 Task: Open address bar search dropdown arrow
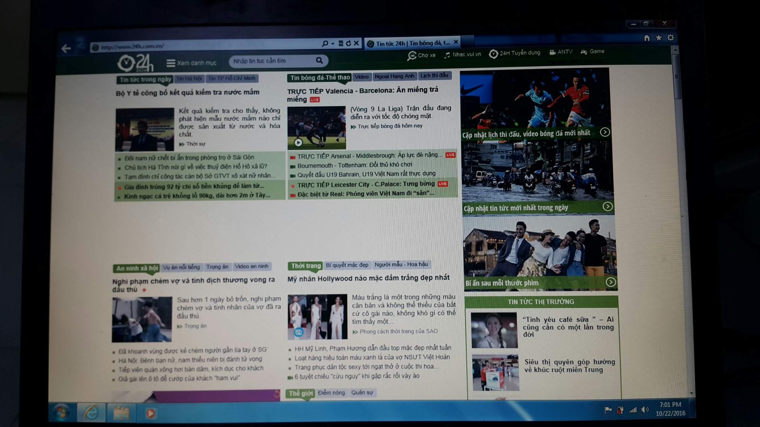click(333, 44)
